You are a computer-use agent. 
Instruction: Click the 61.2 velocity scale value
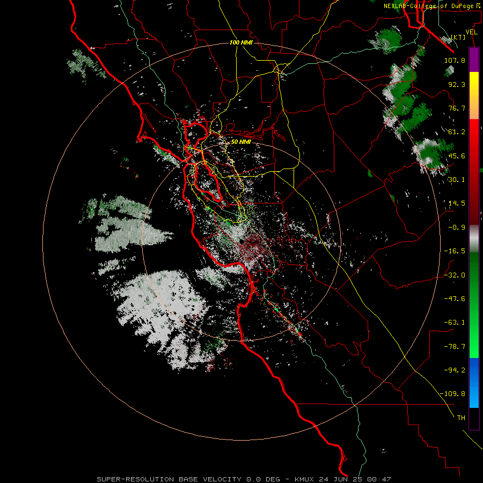[457, 132]
